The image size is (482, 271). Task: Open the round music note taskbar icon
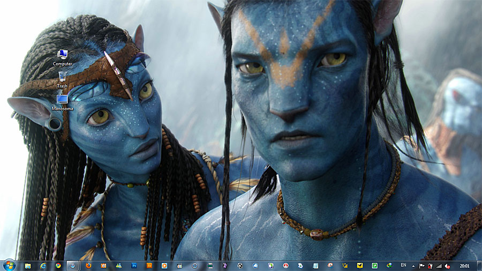pos(194,266)
